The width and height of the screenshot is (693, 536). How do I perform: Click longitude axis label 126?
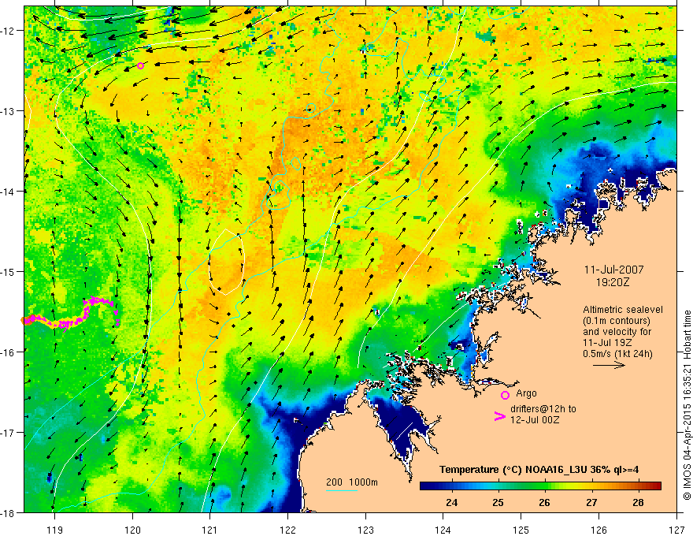coord(598,530)
